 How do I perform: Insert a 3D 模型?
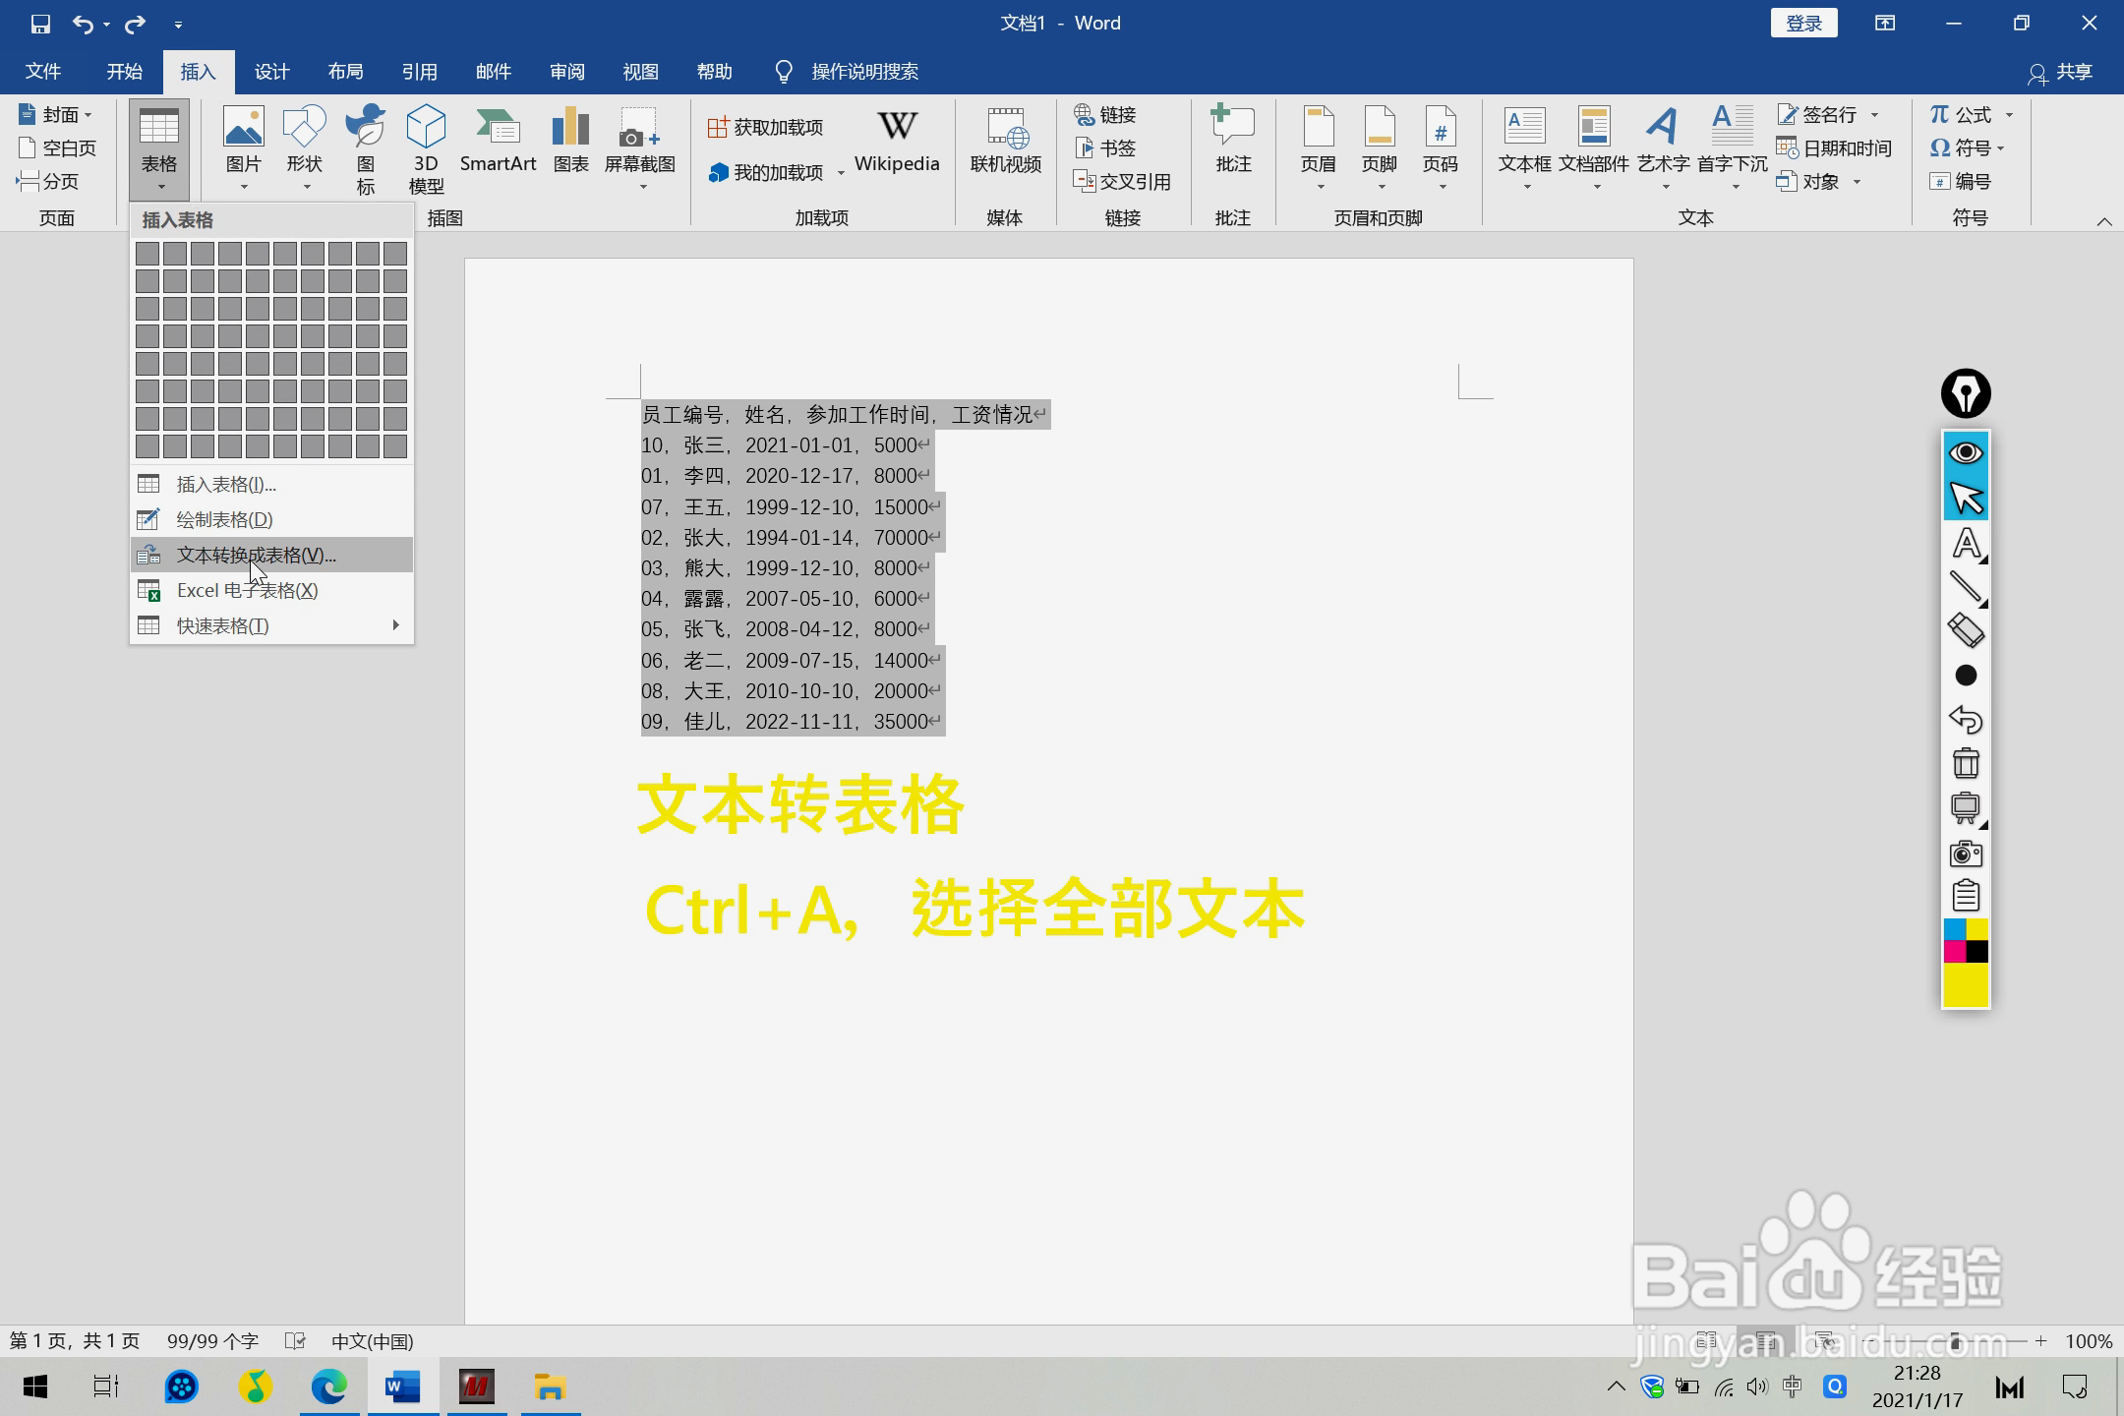click(x=426, y=146)
